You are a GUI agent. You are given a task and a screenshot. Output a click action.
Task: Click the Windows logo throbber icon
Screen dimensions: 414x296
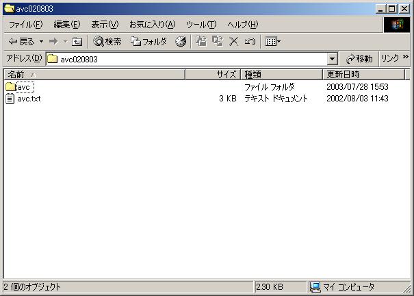click(397, 25)
